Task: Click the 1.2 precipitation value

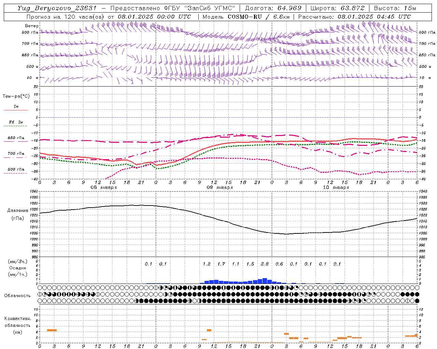Action: pyautogui.click(x=207, y=264)
